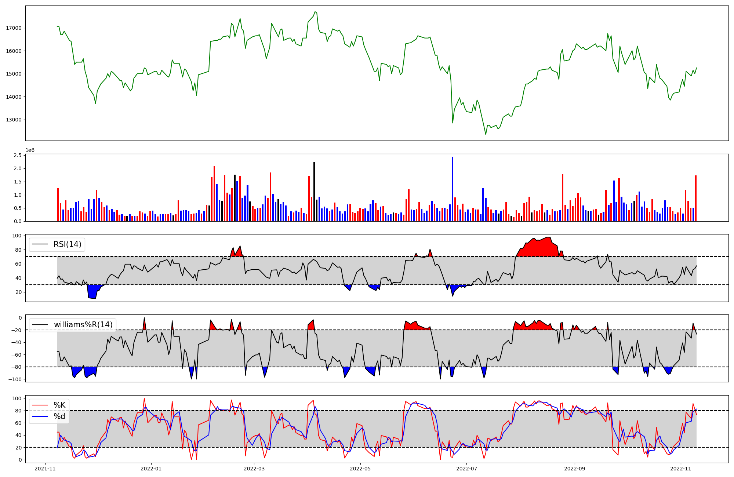This screenshot has height=477, width=734.
Task: Select the %K legend text
Action: pos(59,405)
